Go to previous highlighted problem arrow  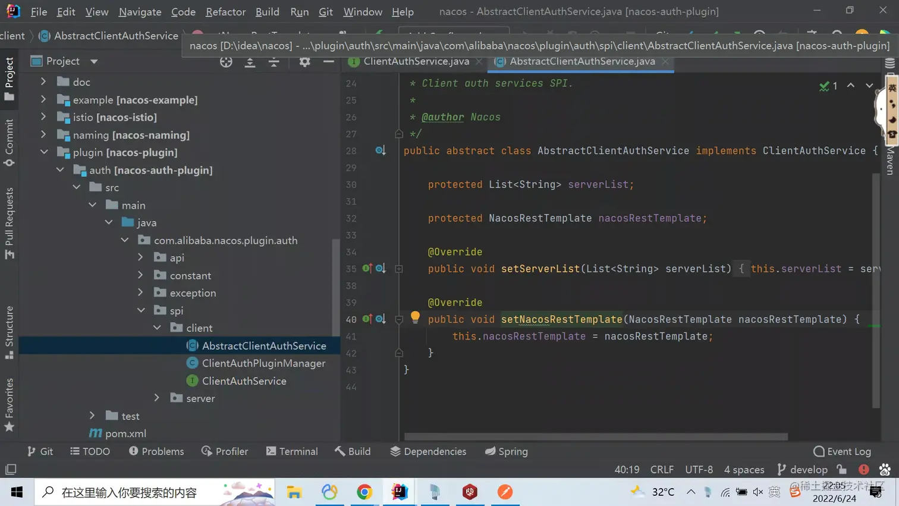[x=851, y=86]
